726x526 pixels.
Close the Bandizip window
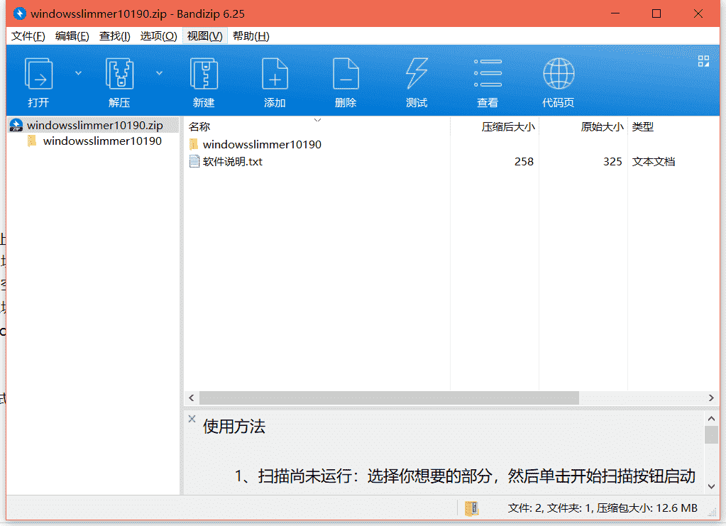(x=698, y=13)
